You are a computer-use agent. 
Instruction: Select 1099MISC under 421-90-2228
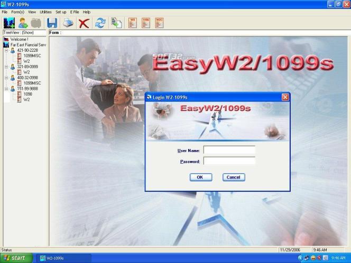pos(32,55)
